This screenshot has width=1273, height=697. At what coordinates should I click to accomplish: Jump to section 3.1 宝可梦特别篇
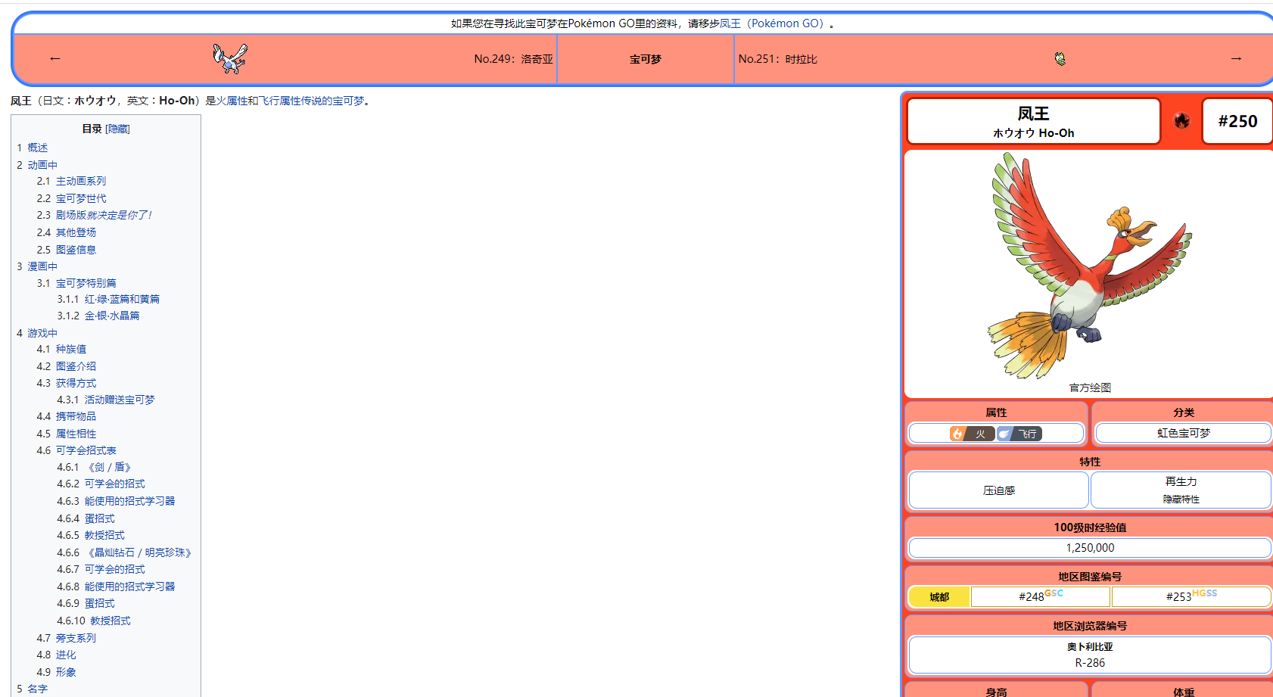[x=76, y=283]
